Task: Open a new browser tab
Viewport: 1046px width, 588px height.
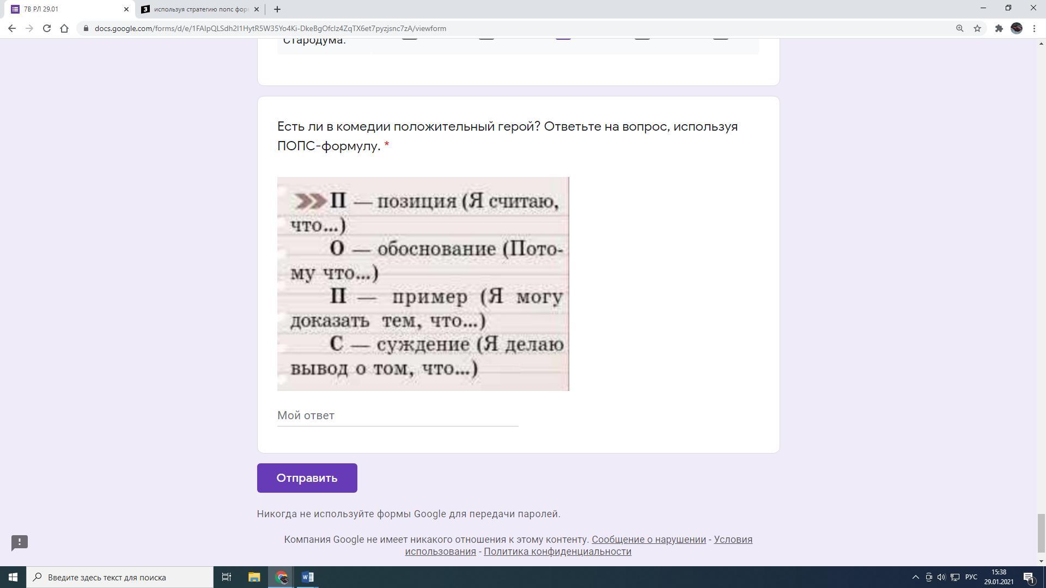Action: pyautogui.click(x=277, y=9)
